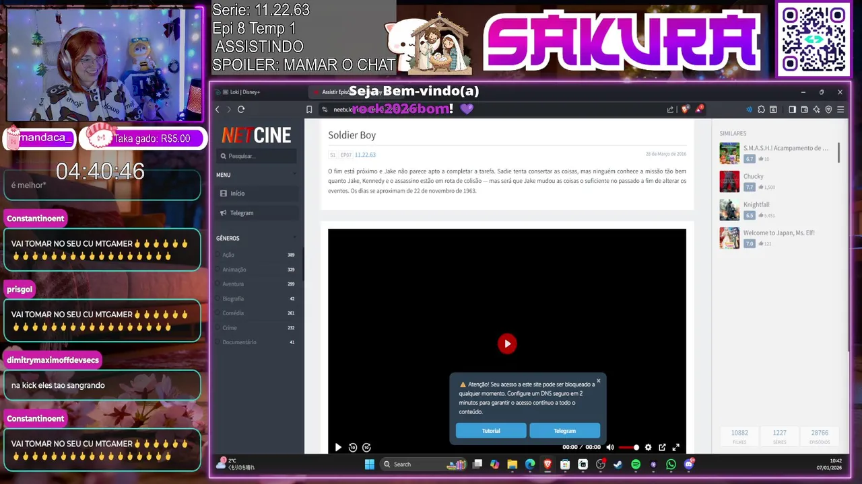Open Início in sidebar menu

coord(257,194)
